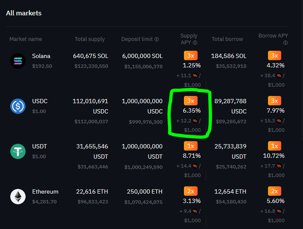303x229 pixels.
Task: Click the Ethereum diamond logo
Action: click(x=18, y=197)
